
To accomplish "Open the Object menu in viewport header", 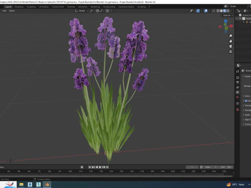I will (12, 11).
